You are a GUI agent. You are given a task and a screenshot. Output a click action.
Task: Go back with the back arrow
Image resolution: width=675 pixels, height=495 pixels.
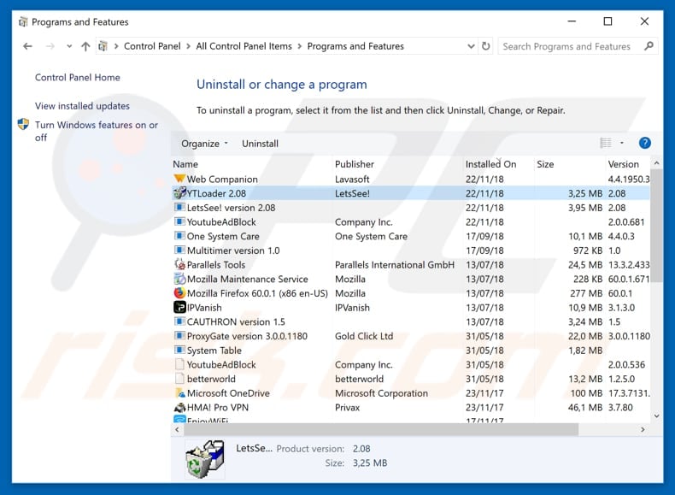[27, 46]
